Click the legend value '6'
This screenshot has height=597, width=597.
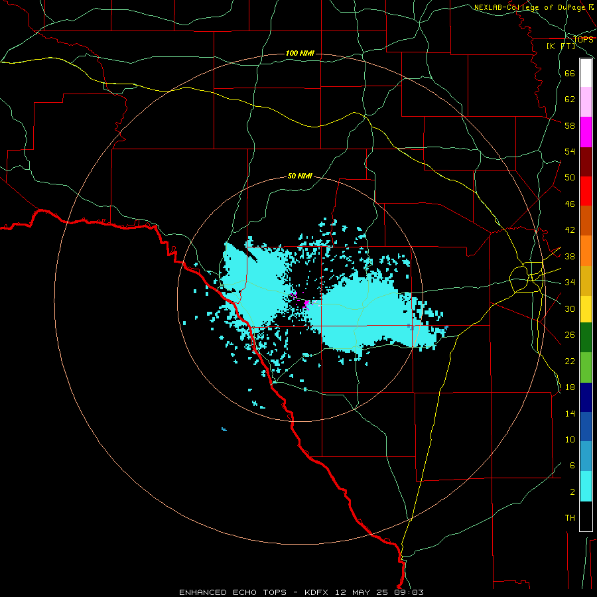pyautogui.click(x=572, y=466)
